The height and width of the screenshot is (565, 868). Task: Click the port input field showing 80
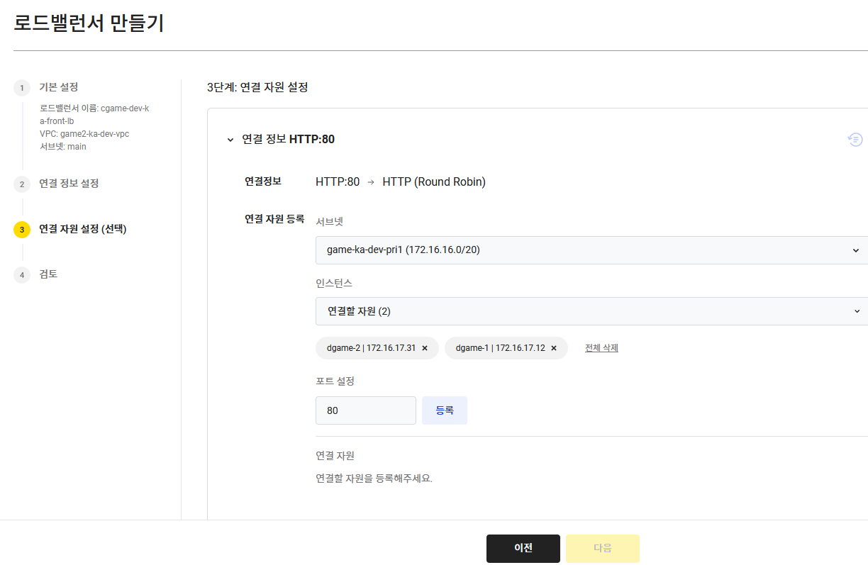coord(366,410)
